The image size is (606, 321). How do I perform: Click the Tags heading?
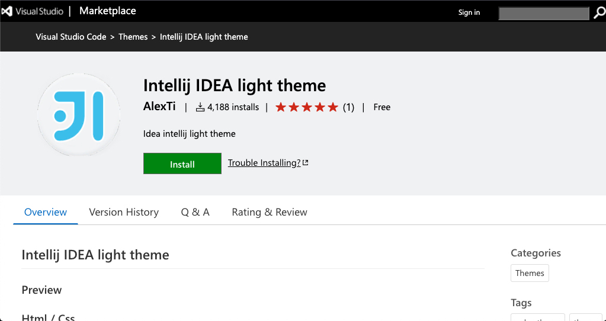coord(521,303)
